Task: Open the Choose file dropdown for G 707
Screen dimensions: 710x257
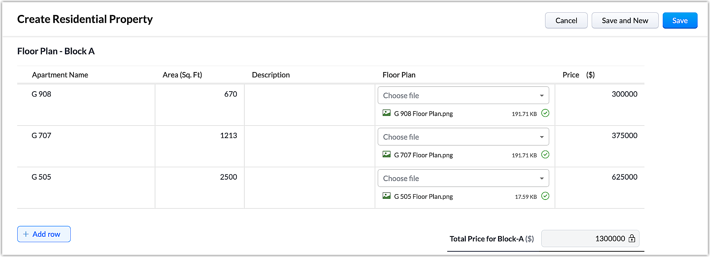Action: pyautogui.click(x=463, y=137)
